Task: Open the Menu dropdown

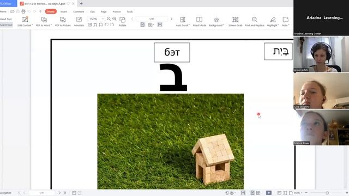Action: [3, 11]
